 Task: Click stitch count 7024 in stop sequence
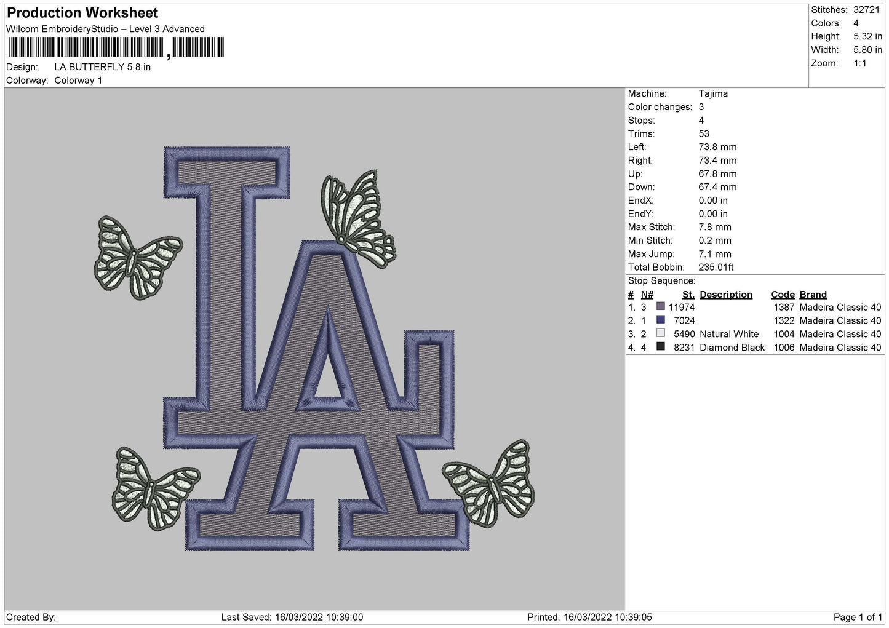tap(684, 320)
